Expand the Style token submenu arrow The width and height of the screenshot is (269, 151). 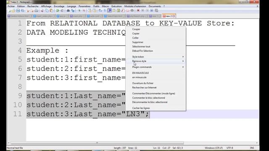[183, 57]
